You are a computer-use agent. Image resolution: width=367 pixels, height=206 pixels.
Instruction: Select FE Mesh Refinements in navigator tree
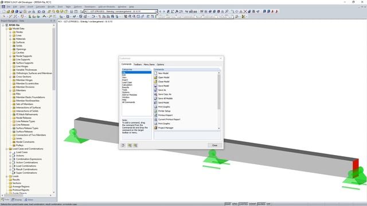pos(27,114)
